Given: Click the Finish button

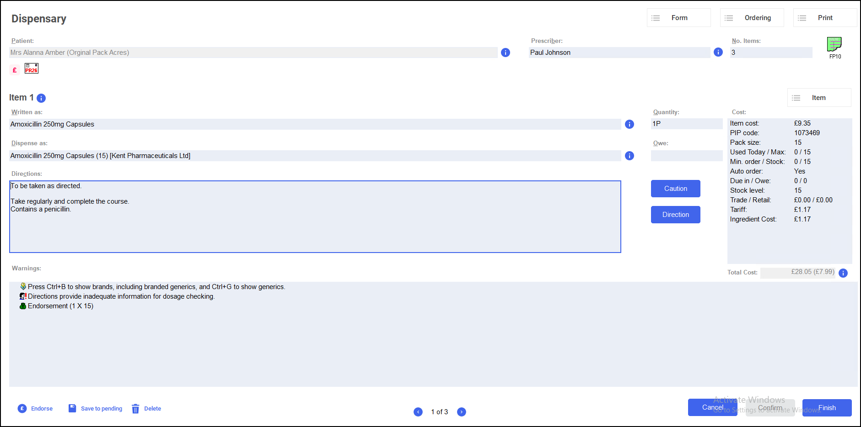Looking at the screenshot, I should tap(827, 408).
